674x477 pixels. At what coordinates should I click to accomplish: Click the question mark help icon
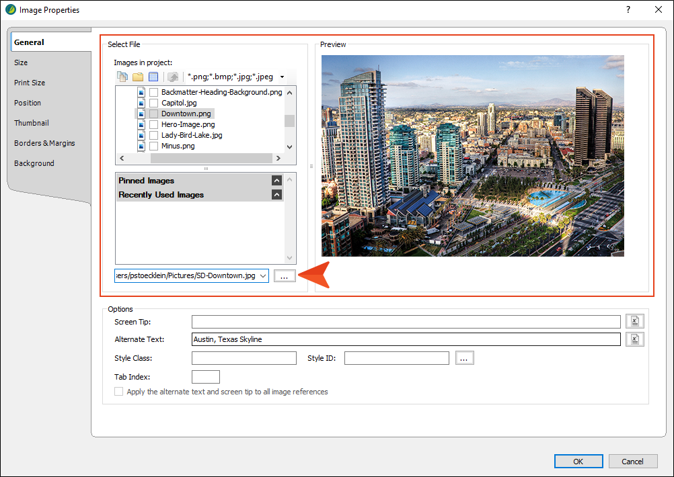(628, 9)
